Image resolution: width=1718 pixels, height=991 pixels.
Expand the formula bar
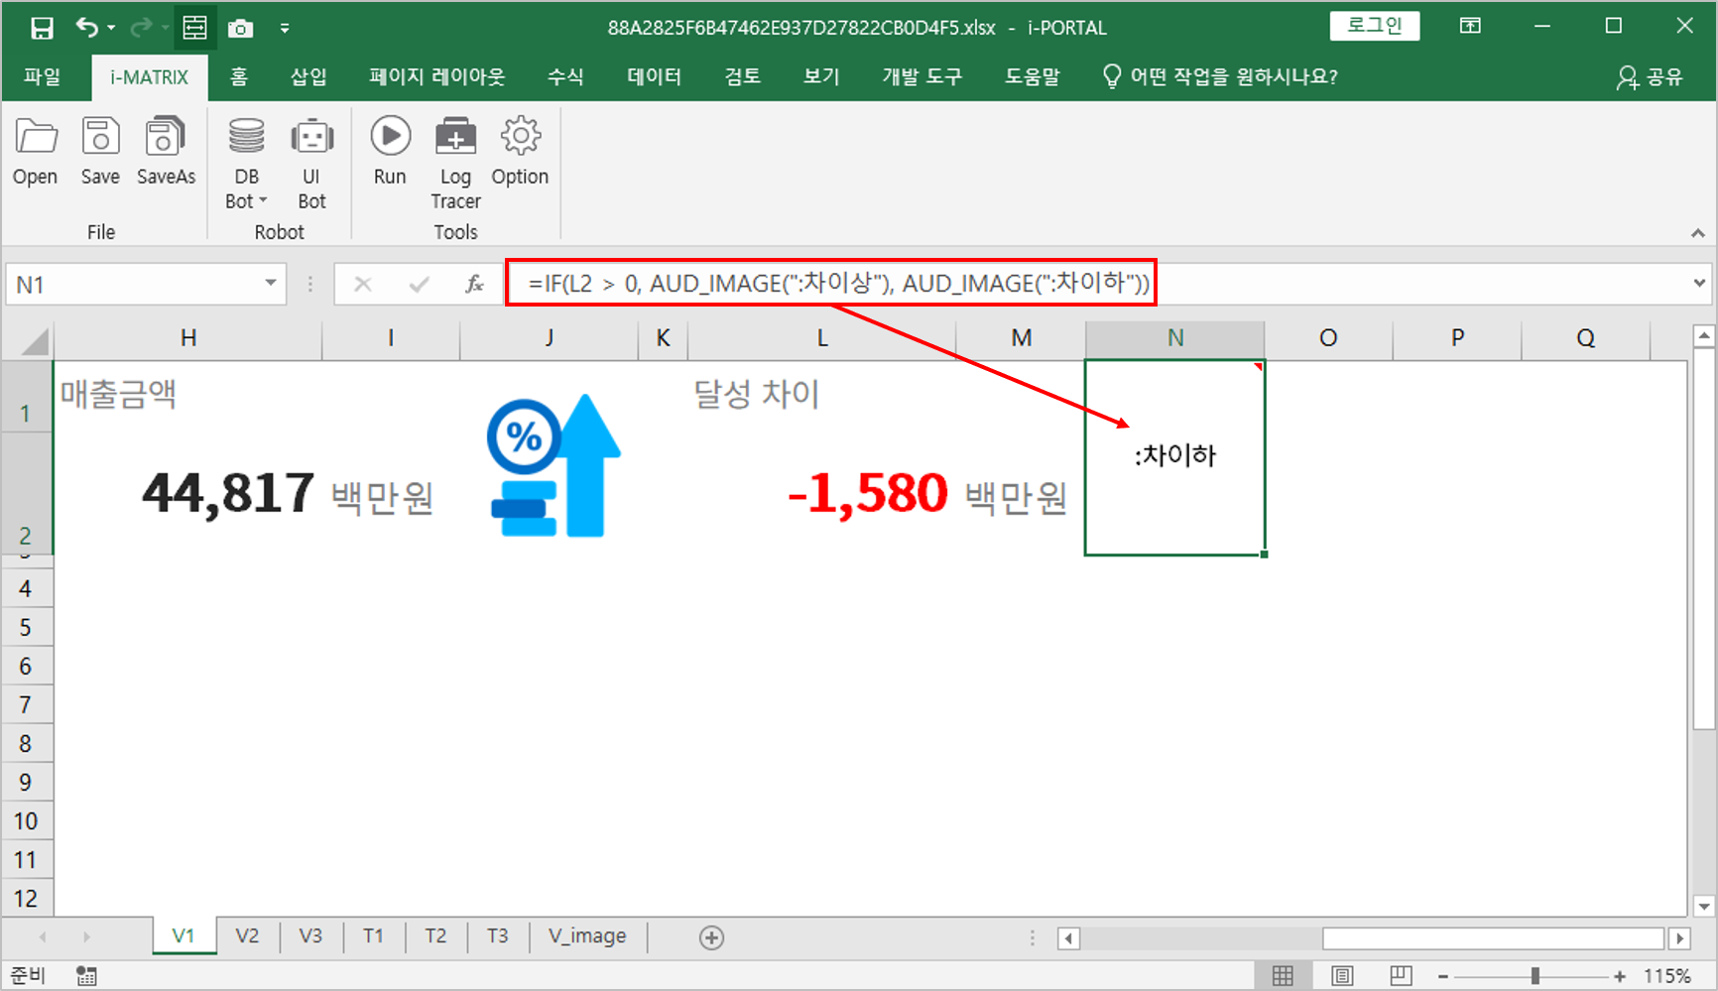(x=1699, y=284)
